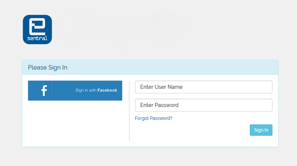Click the white "e" symbol in logo
The width and height of the screenshot is (297, 166).
point(37,26)
